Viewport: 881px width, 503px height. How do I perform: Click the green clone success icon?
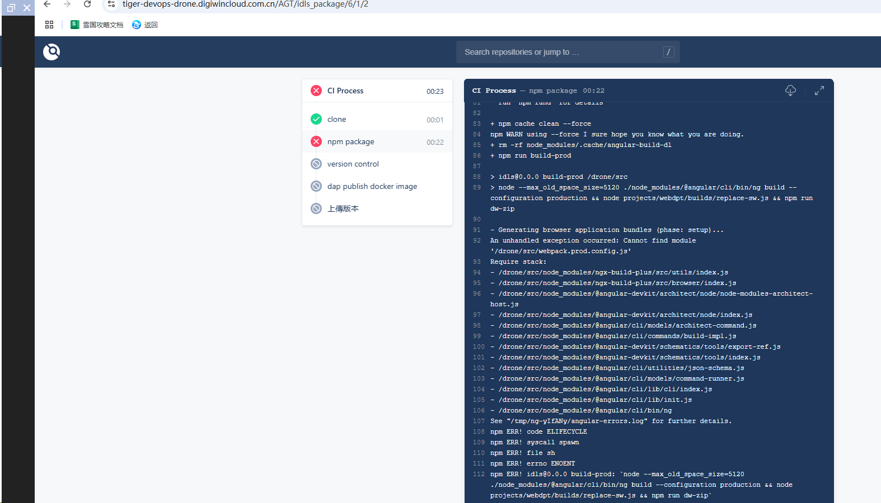coord(316,119)
